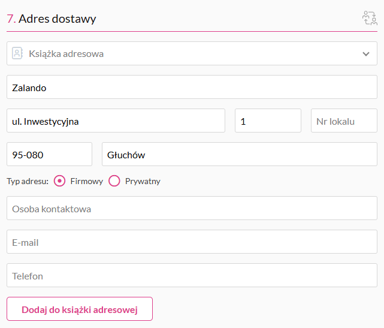
Task: Click the building number field showing 1
Action: pos(268,121)
